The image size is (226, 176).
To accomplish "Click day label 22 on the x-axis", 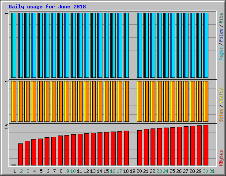I will click(152, 171).
